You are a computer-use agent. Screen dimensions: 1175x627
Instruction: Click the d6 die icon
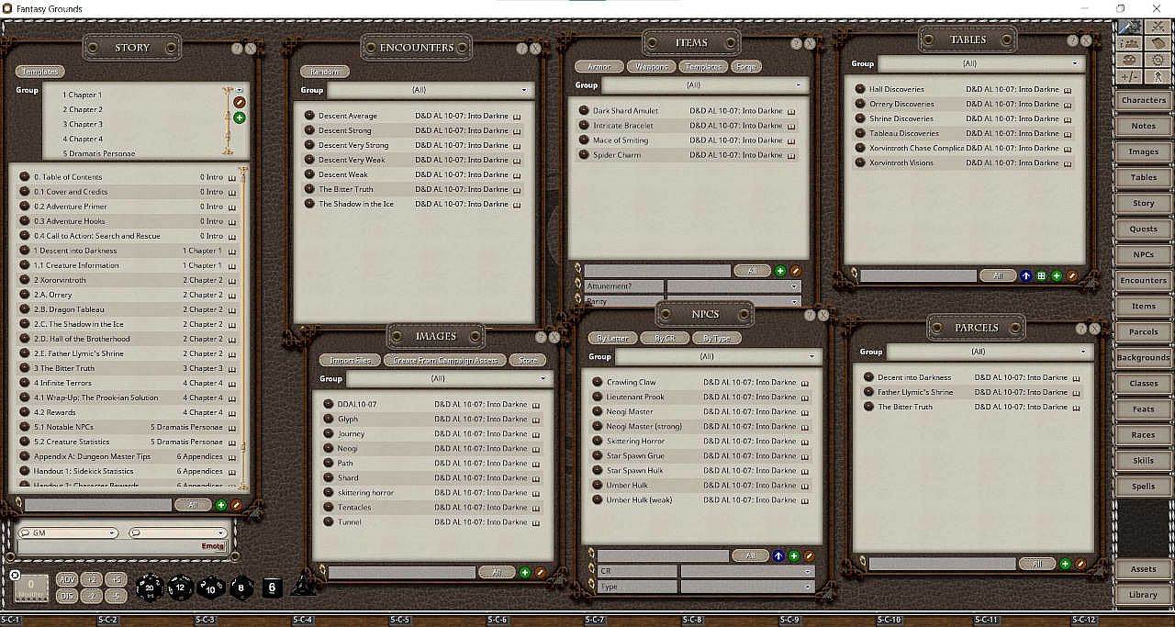pos(273,588)
